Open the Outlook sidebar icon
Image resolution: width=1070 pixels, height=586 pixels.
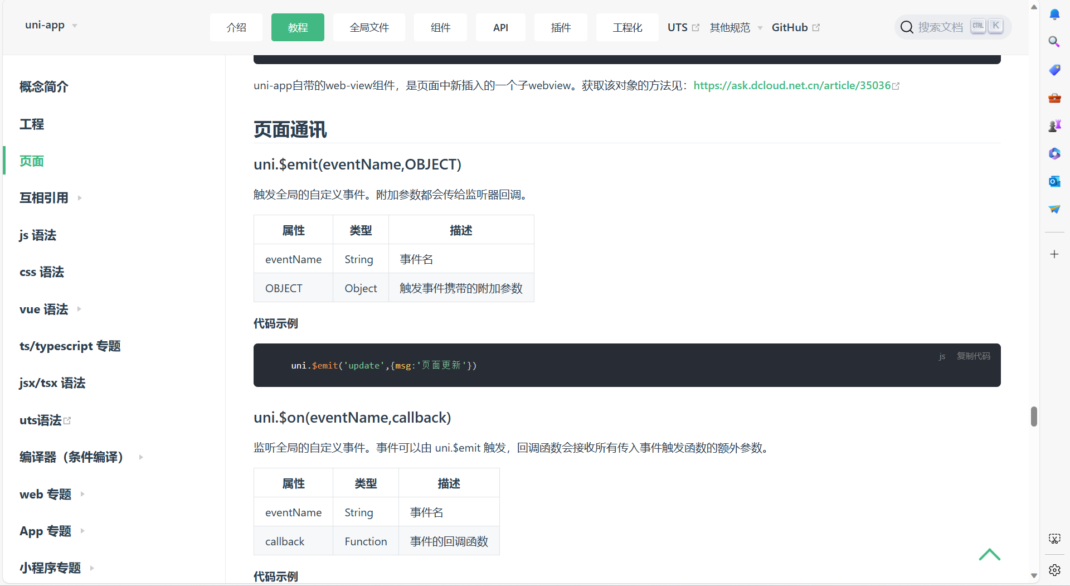point(1054,181)
